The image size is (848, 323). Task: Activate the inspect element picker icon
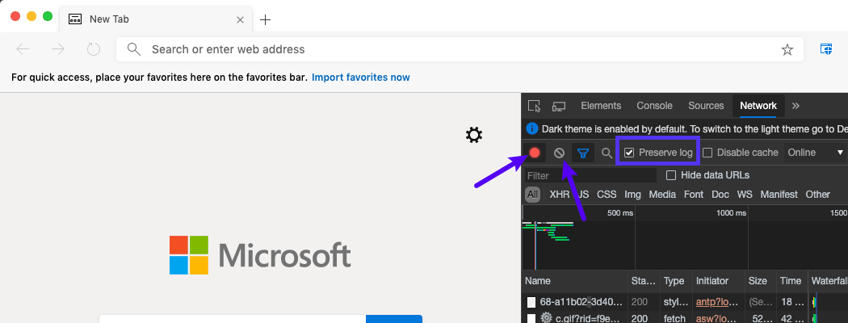coord(534,106)
